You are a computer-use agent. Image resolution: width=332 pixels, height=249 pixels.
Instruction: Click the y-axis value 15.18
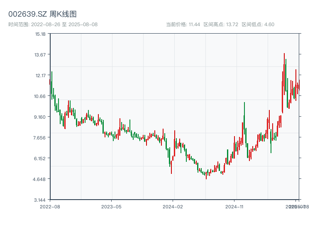[40, 34]
